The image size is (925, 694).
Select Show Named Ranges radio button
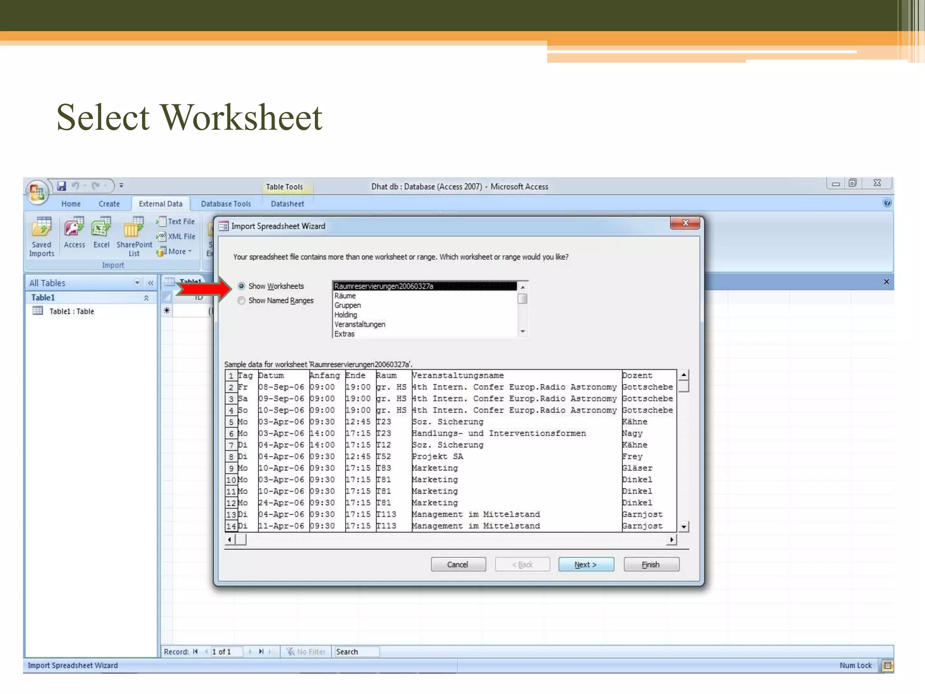point(242,300)
